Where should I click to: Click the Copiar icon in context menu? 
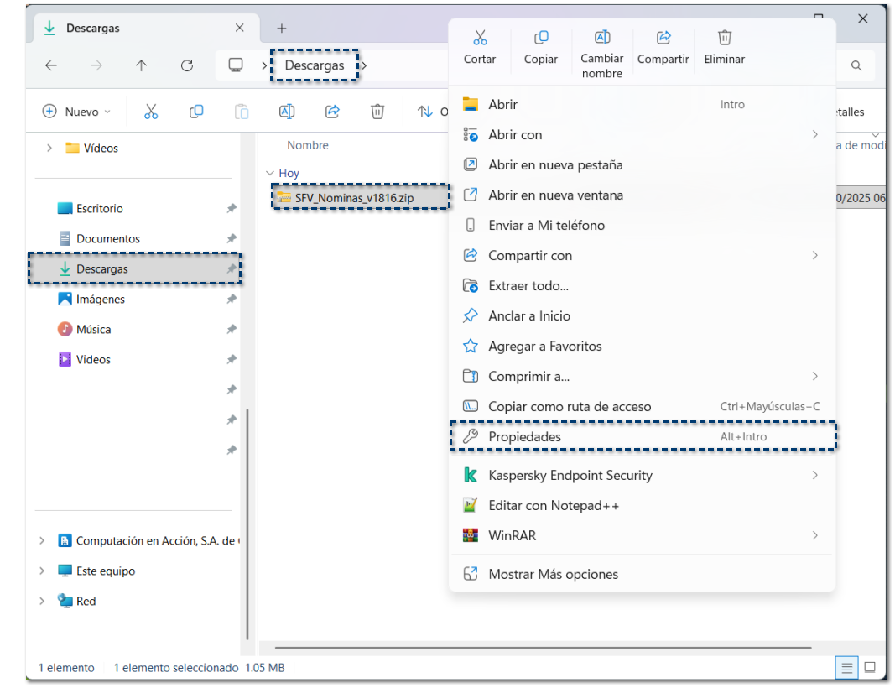(541, 38)
